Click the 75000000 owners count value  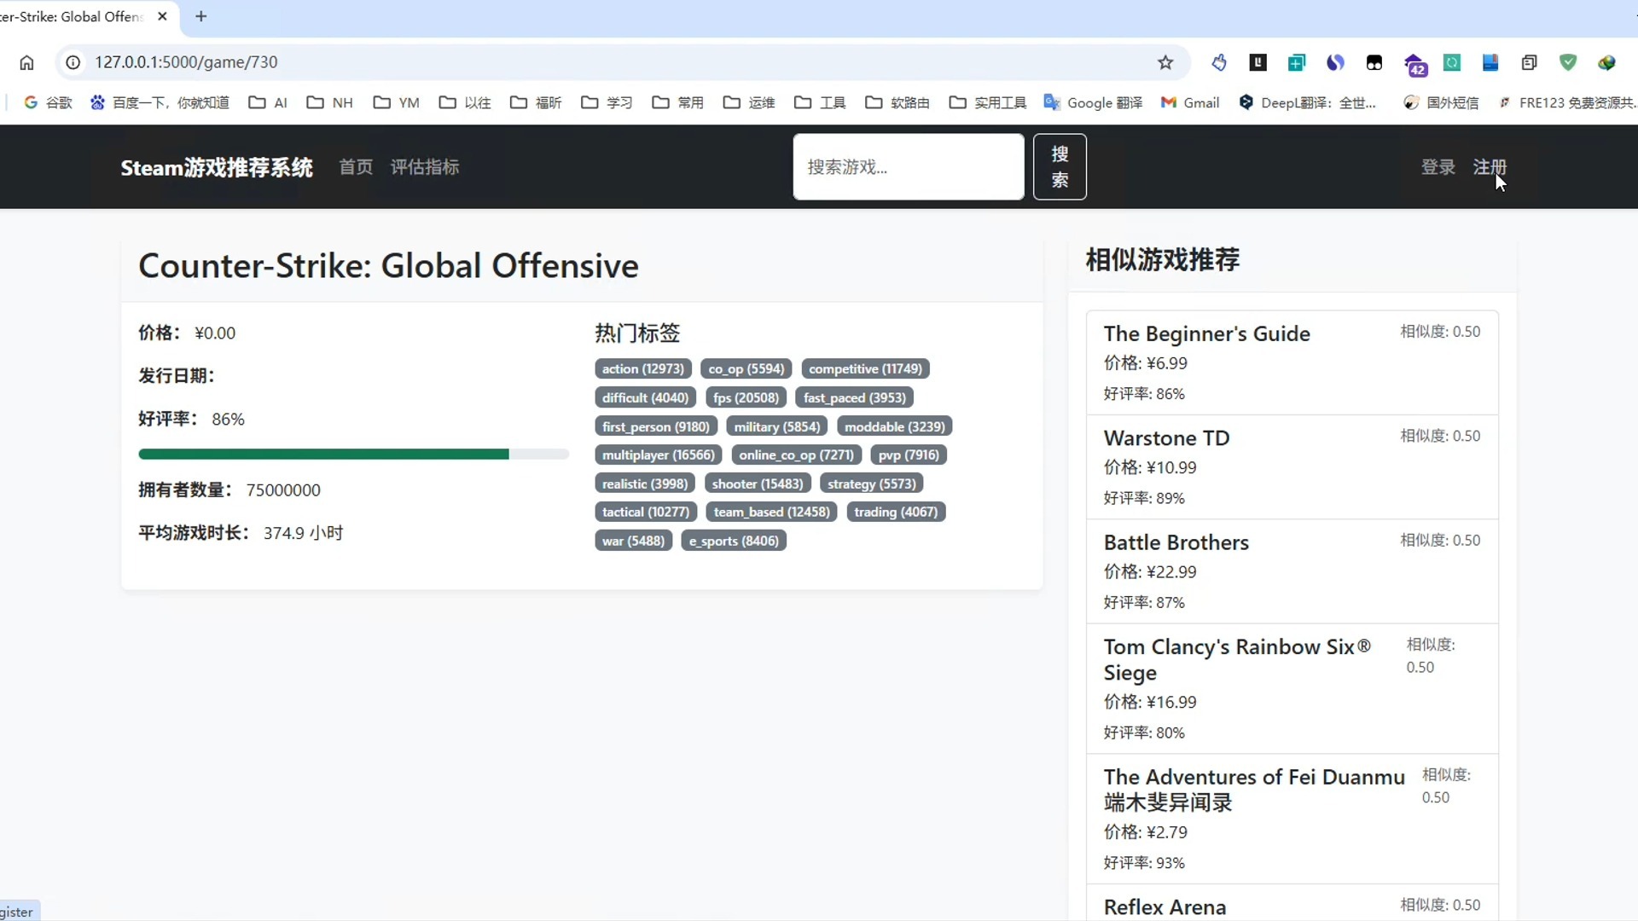283,490
